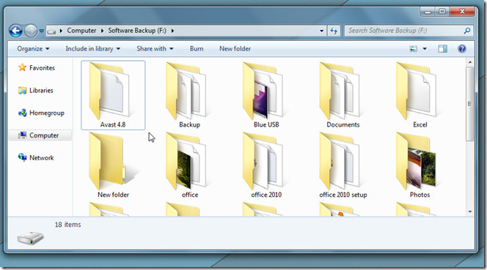Click the Favorites star icon

[22, 67]
